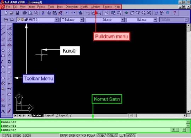Click the Print Preview icon
The image size is (191, 138).
pyautogui.click(x=30, y=13)
